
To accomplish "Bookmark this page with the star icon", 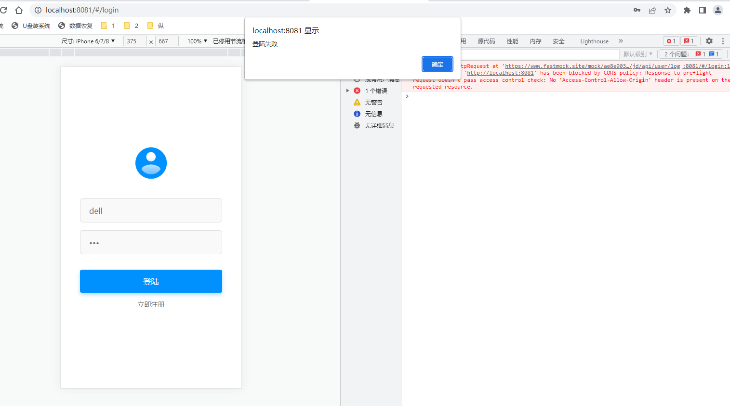I will click(668, 10).
